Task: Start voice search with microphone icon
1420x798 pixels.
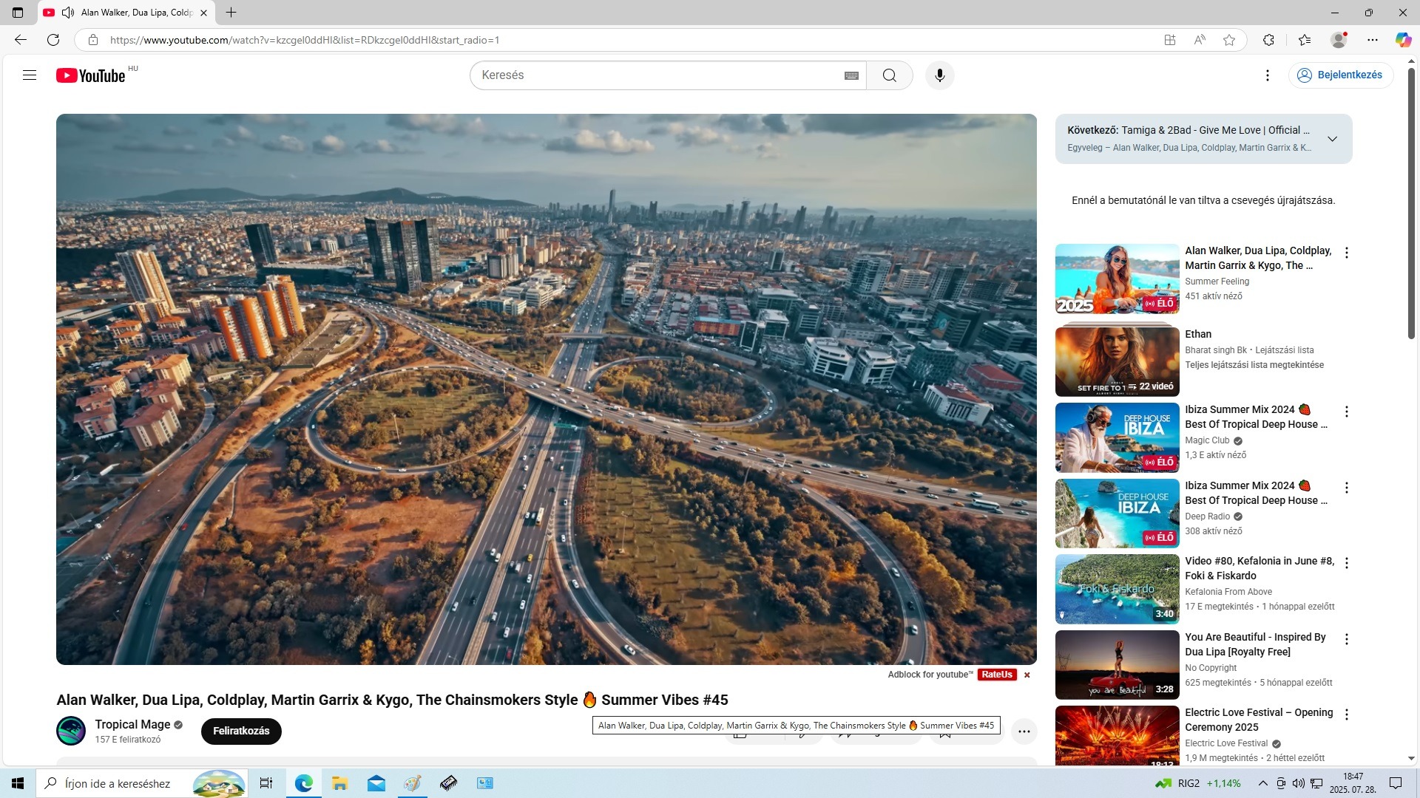Action: 939,75
